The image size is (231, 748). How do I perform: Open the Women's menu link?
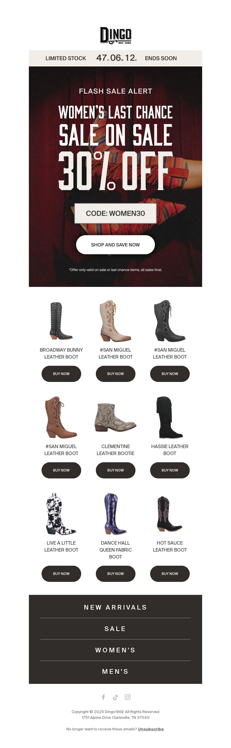tap(115, 650)
